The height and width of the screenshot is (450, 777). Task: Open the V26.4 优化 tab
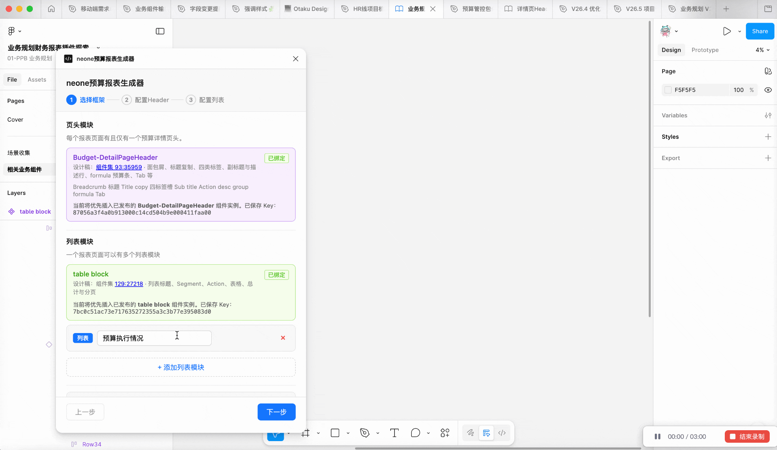tap(580, 9)
